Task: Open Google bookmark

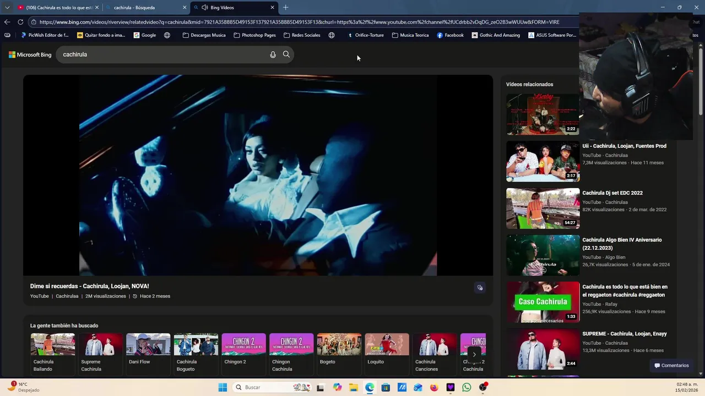Action: 145,35
